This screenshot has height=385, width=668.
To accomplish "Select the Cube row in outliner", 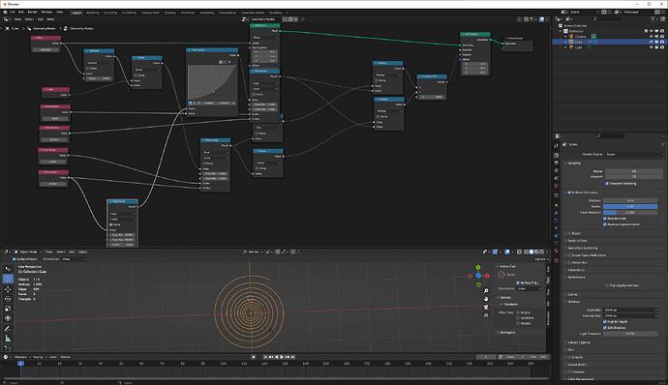I will click(x=609, y=42).
